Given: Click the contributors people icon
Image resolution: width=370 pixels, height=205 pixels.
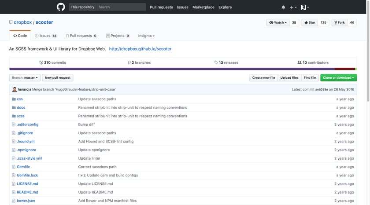Looking at the screenshot, I should 300,62.
